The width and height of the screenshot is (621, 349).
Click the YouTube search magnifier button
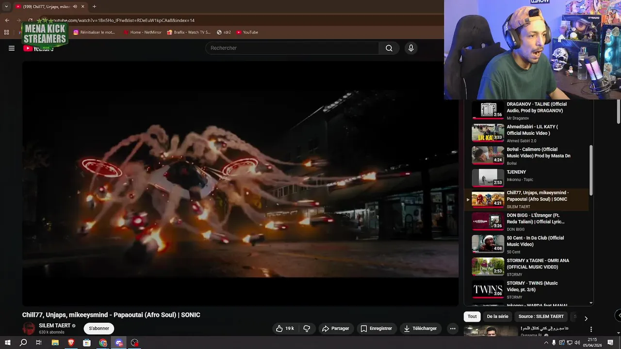click(x=389, y=48)
